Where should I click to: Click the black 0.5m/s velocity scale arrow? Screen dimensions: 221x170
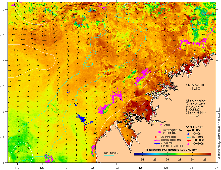(x=194, y=116)
